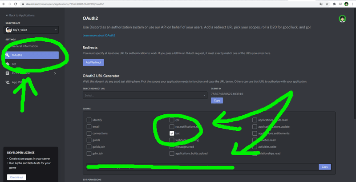Enable the email scope checkbox
This screenshot has width=356, height=182.
pos(89,127)
